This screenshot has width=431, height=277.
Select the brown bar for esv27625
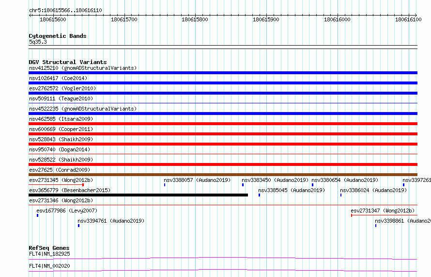[223, 175]
